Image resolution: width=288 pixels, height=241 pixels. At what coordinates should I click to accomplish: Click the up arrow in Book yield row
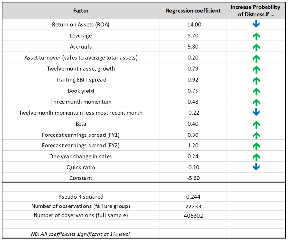pos(256,91)
